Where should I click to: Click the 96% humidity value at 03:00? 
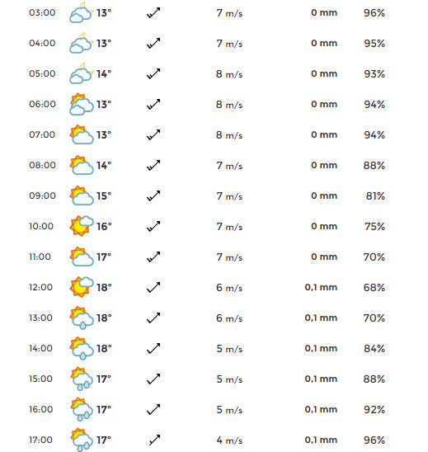[x=374, y=13]
